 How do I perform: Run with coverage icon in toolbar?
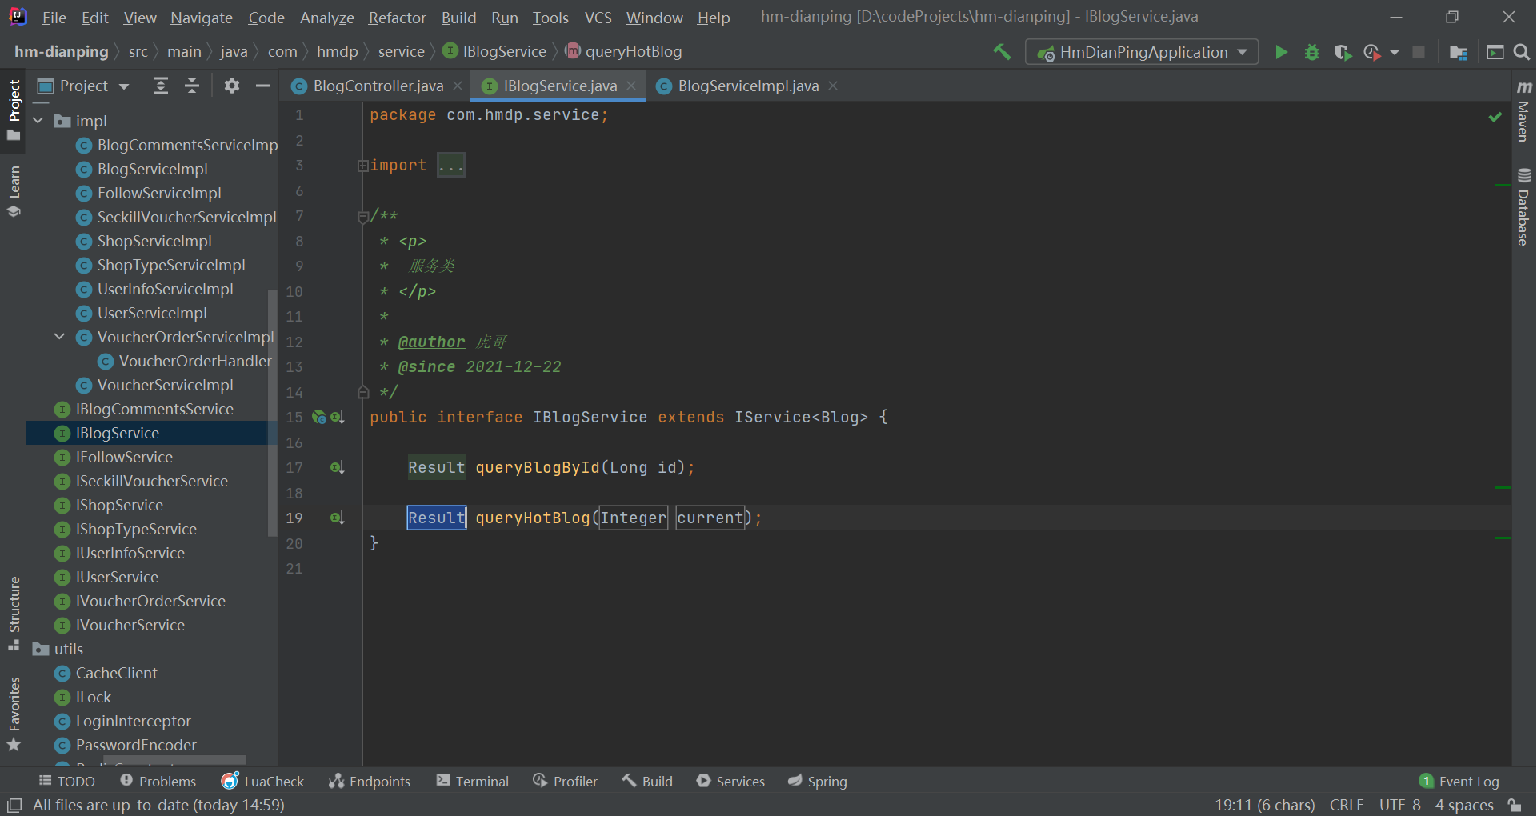click(x=1343, y=52)
